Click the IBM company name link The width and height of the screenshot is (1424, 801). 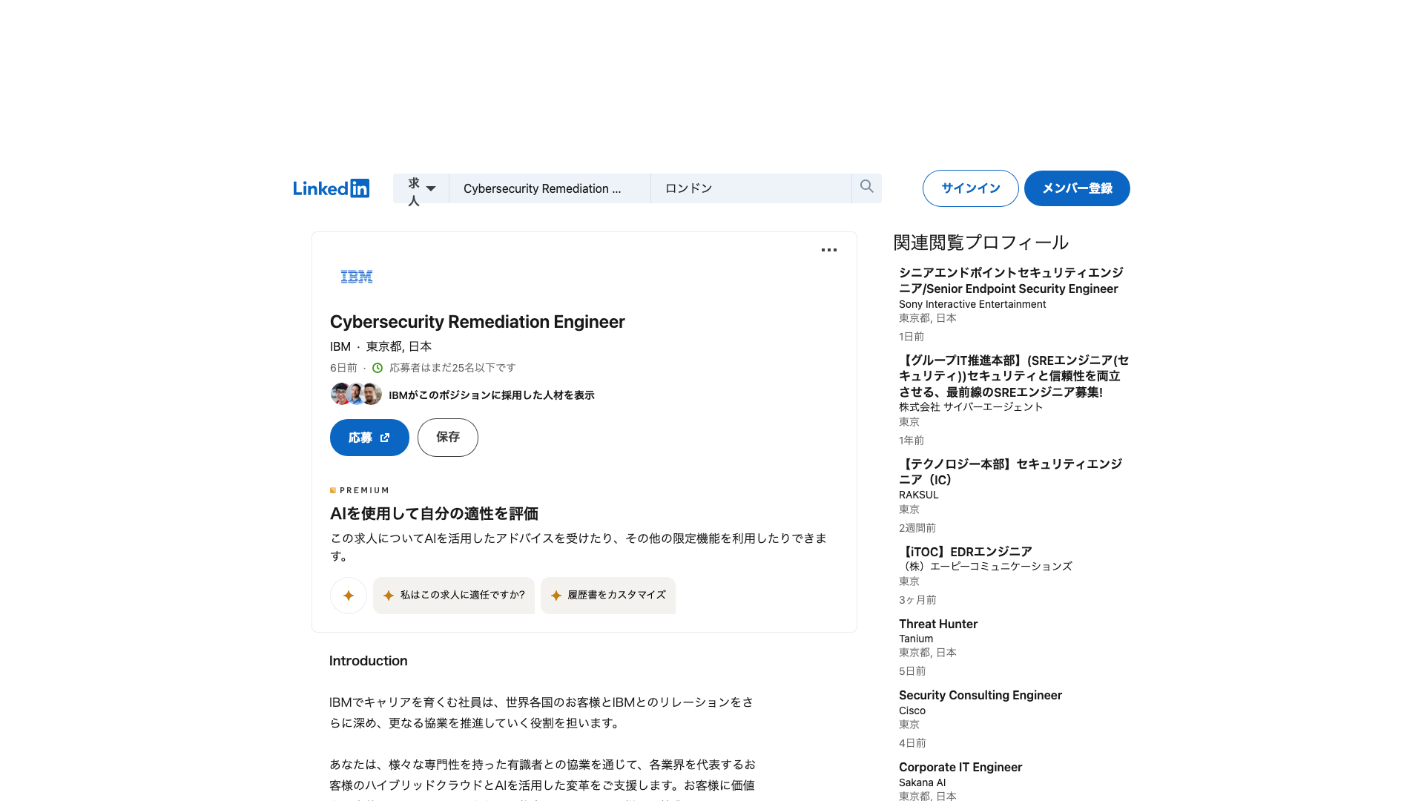(340, 346)
